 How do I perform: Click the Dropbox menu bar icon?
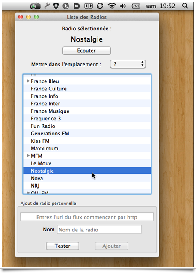click(x=56, y=6)
